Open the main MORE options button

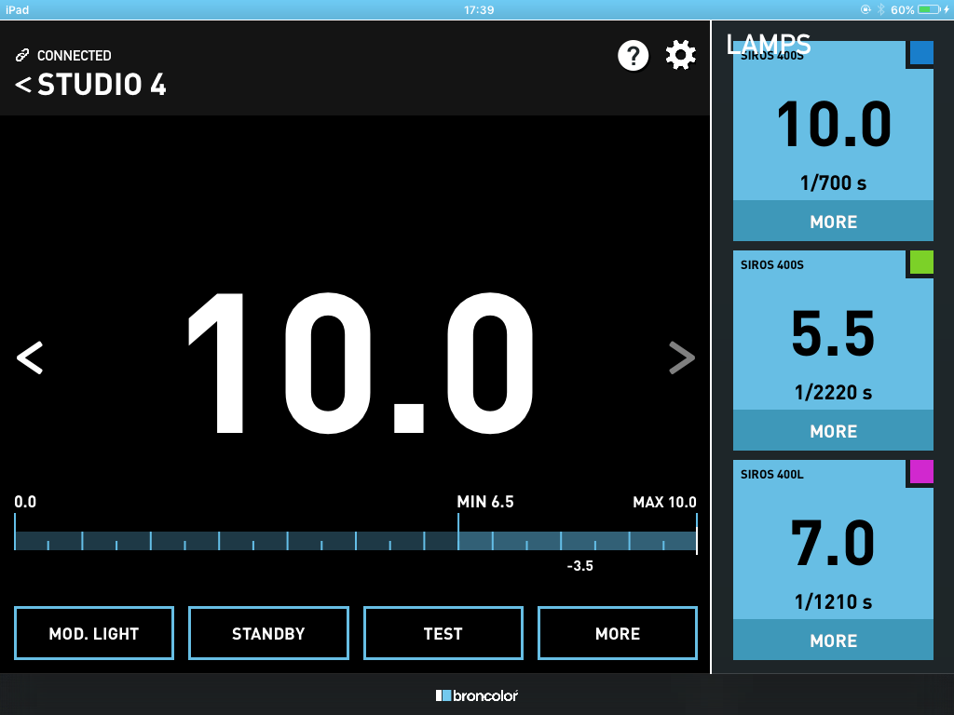(618, 633)
